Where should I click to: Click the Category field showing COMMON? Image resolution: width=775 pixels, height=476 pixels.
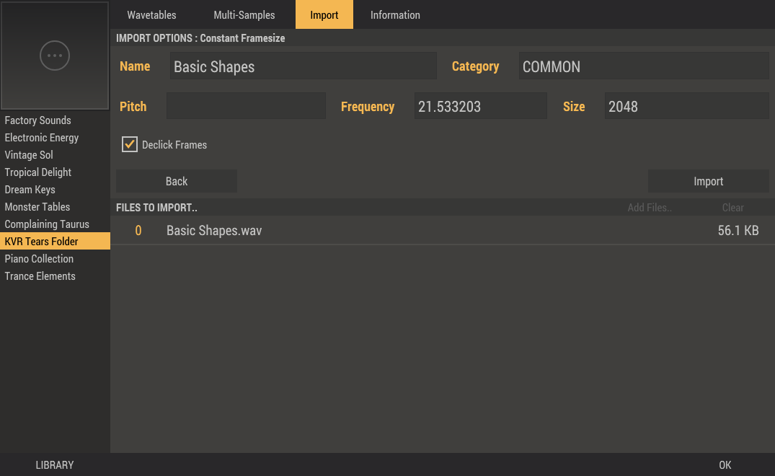[644, 66]
